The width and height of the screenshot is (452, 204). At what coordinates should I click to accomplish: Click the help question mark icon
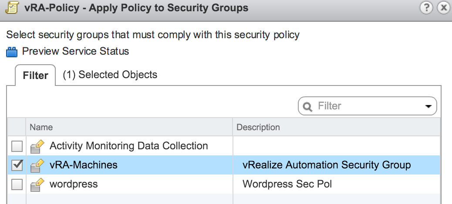pyautogui.click(x=426, y=8)
